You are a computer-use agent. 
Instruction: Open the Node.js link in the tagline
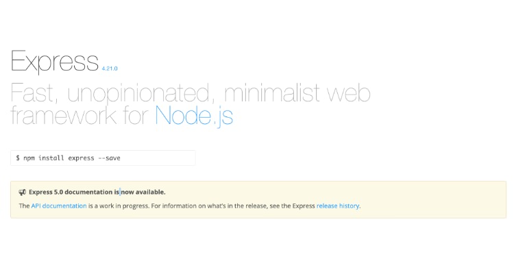coord(194,114)
